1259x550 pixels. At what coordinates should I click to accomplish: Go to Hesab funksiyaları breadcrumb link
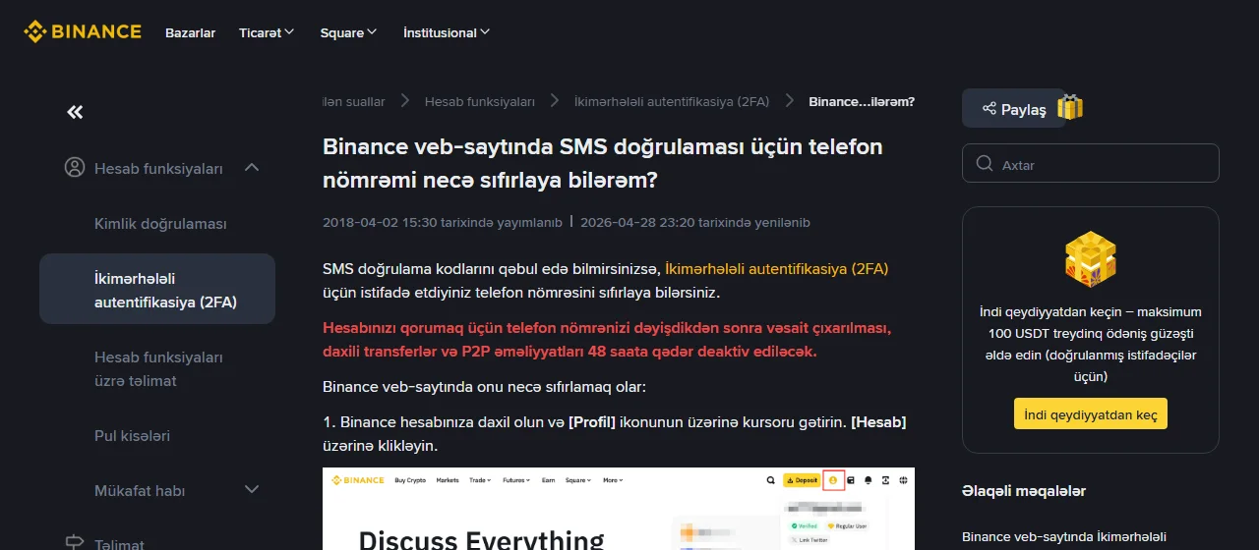point(480,101)
